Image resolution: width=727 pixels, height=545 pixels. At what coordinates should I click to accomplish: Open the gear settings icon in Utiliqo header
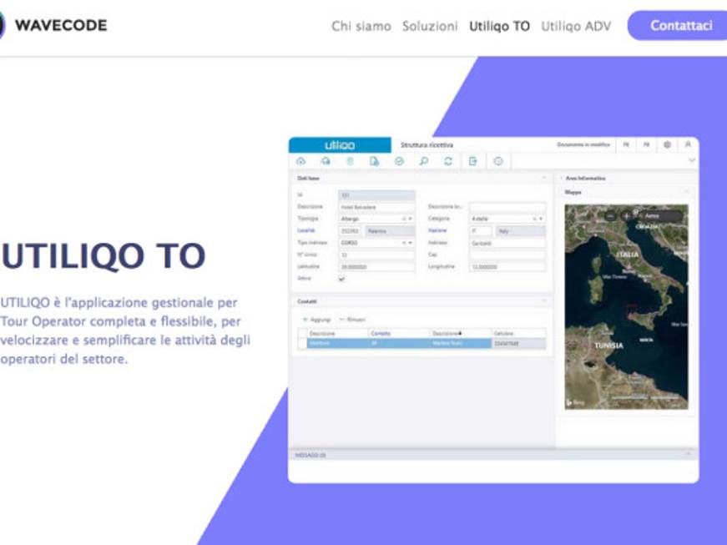click(x=667, y=144)
